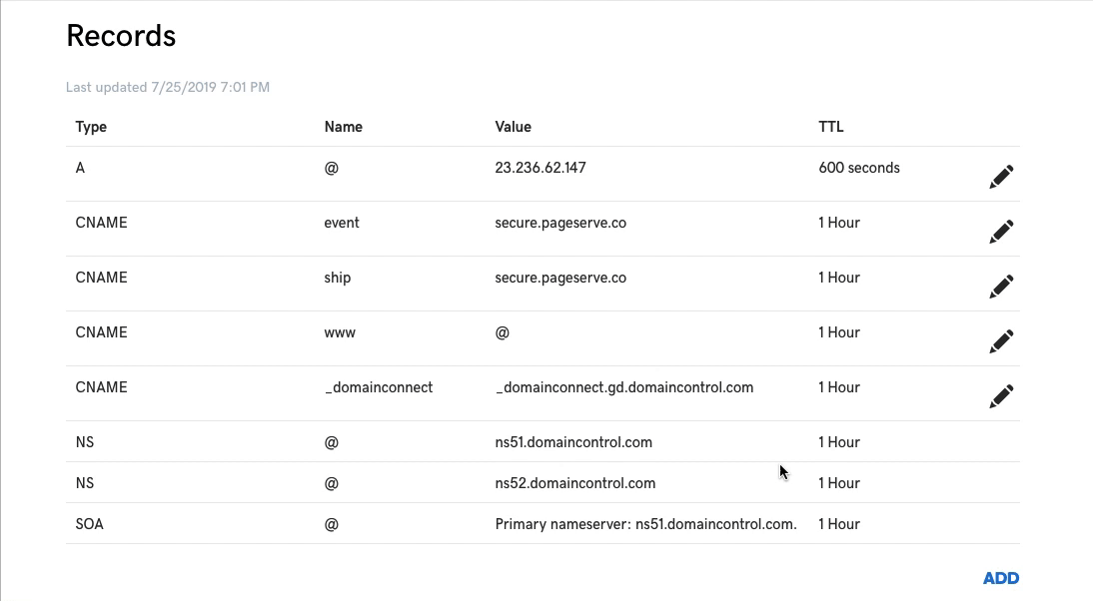Click the Type column header
Viewport: 1093px width, 601px height.
click(91, 127)
